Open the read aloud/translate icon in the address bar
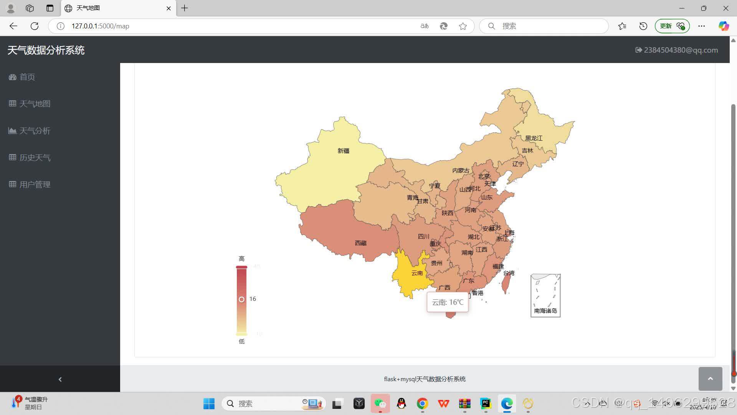 click(x=424, y=26)
